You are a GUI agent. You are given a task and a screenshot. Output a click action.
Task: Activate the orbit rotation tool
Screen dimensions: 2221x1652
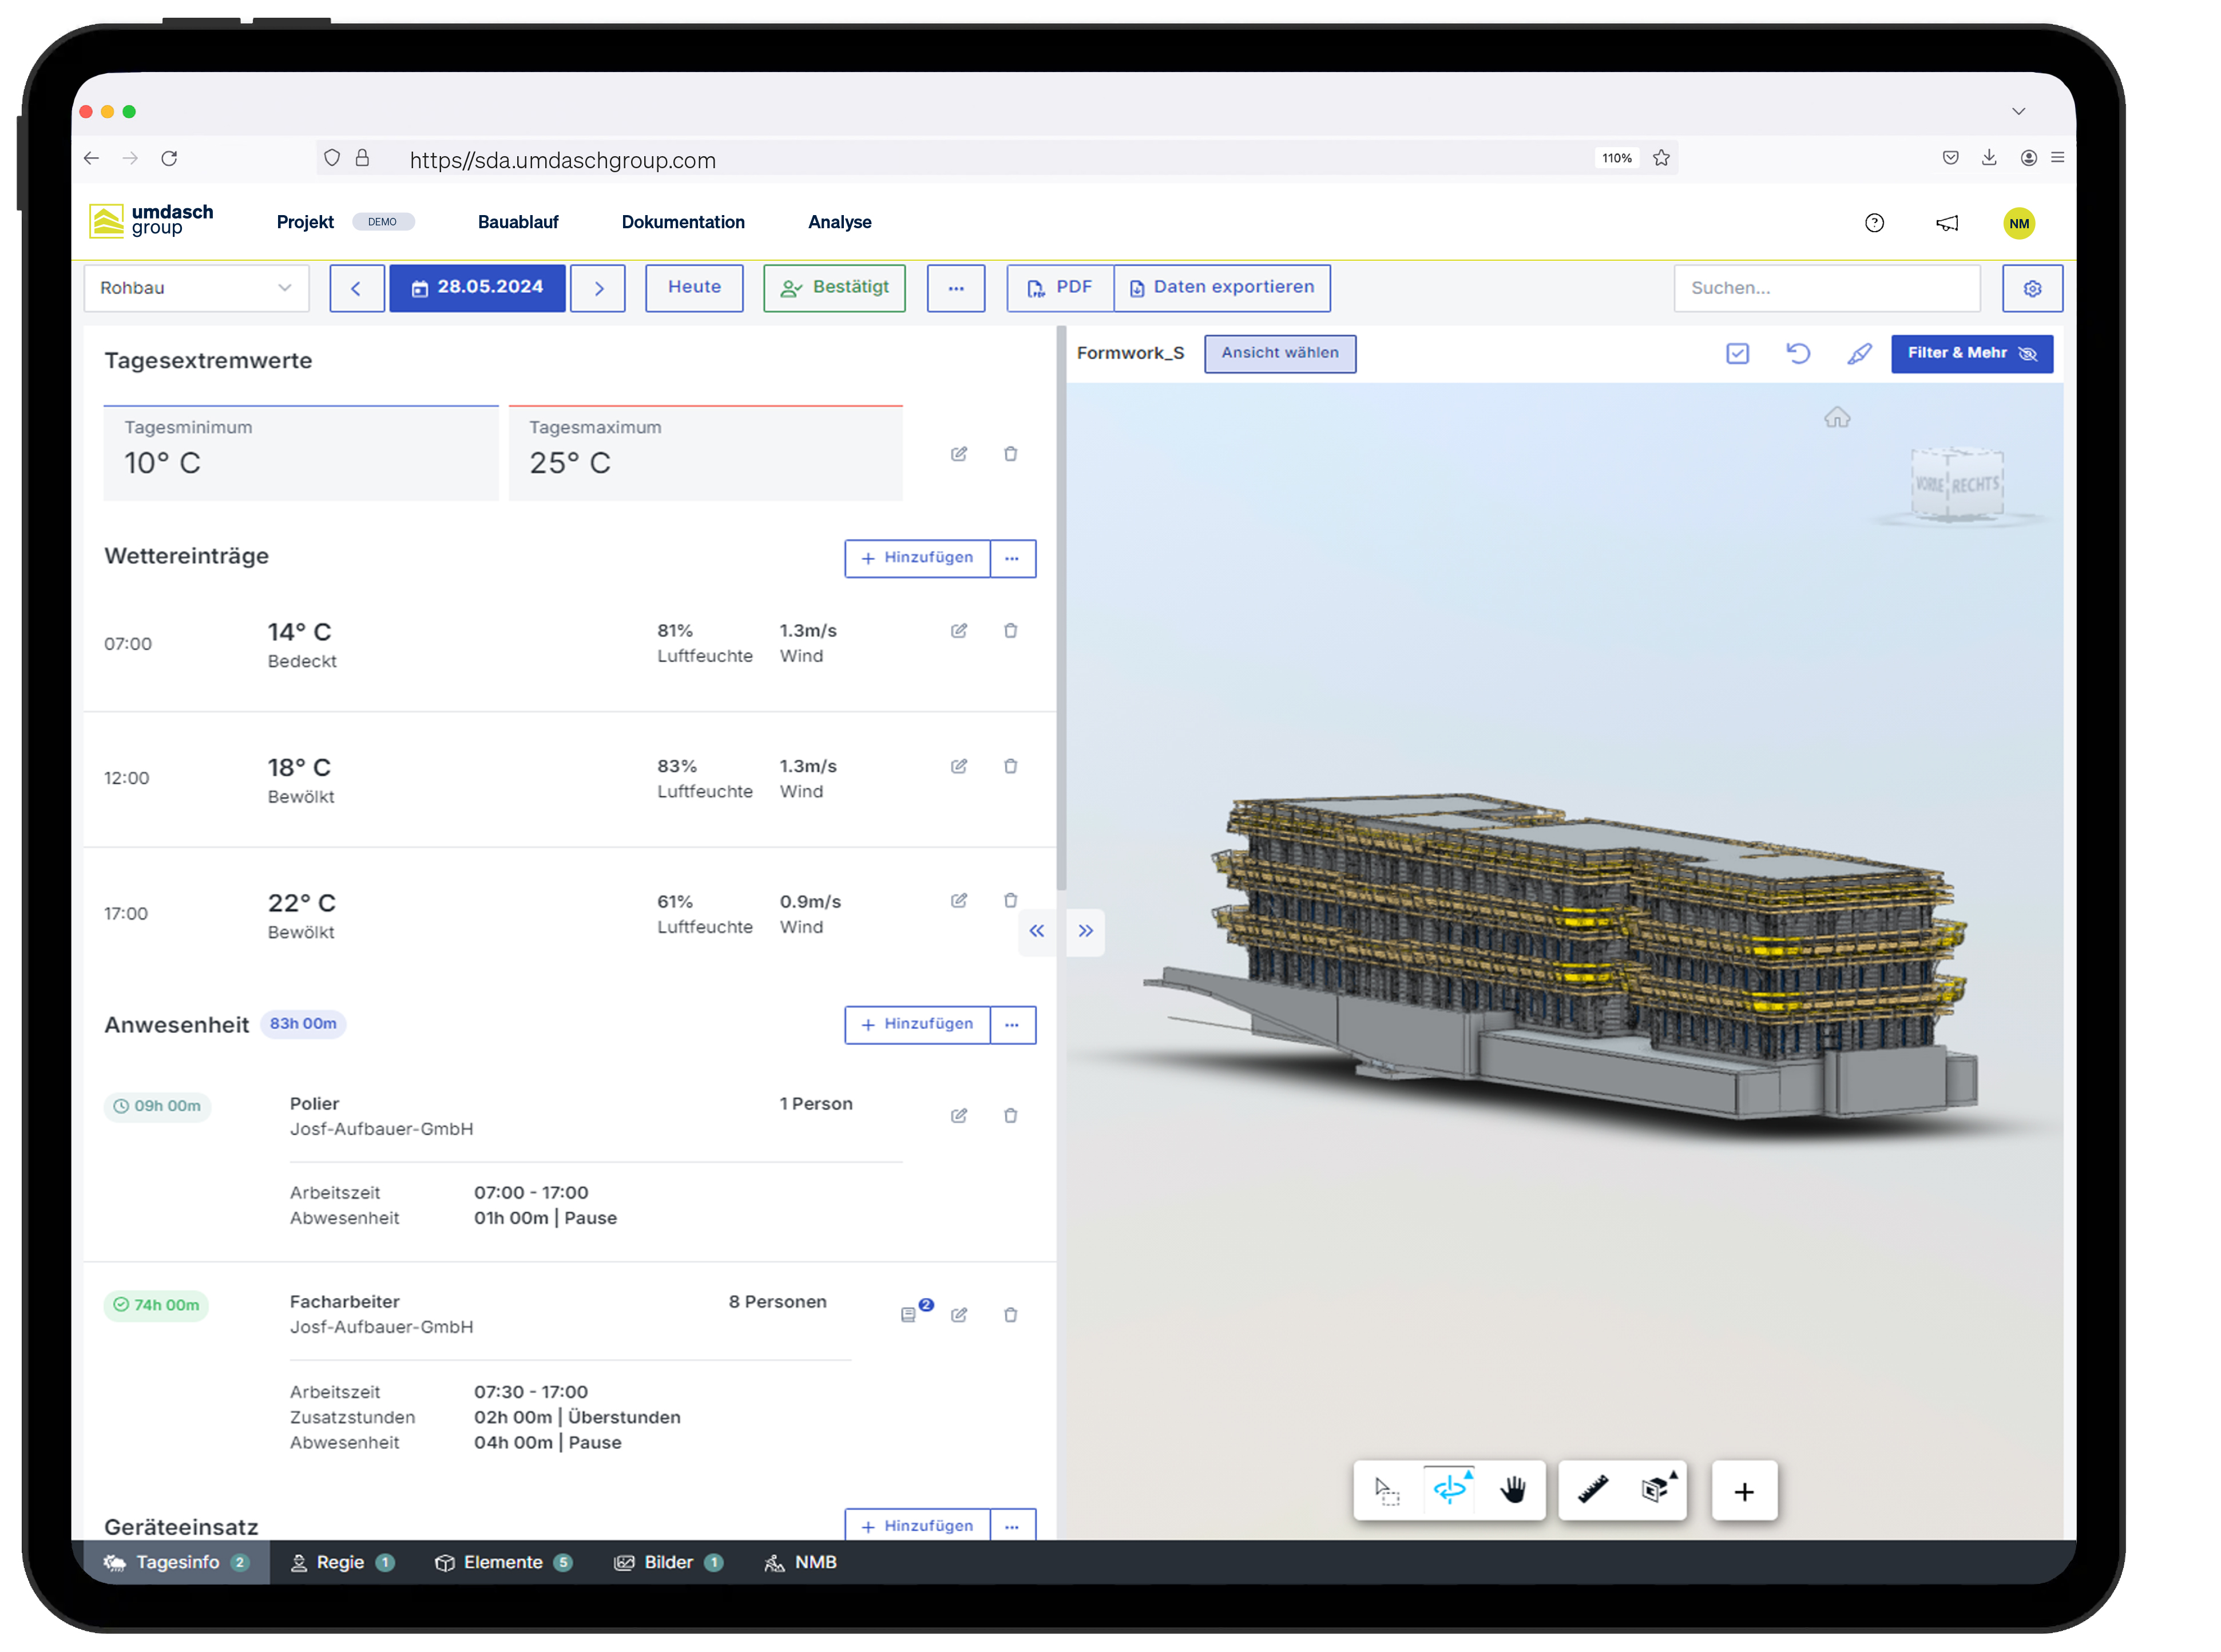(x=1449, y=1490)
